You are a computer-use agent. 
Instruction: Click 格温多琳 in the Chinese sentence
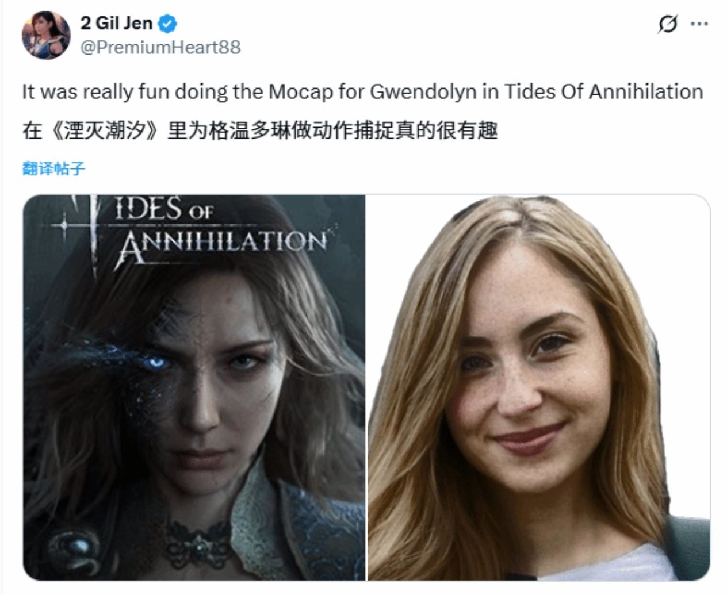click(x=250, y=130)
